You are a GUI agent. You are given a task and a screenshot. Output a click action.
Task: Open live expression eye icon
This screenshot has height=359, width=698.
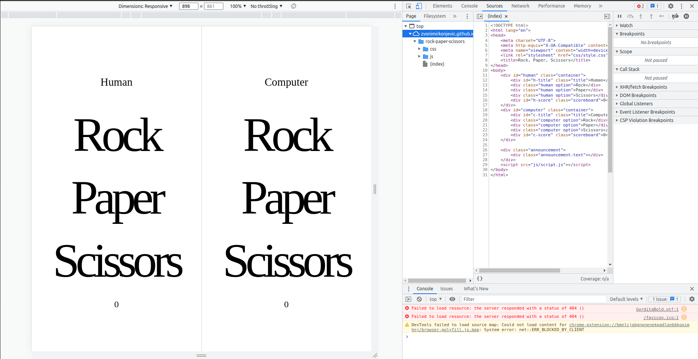(x=452, y=299)
